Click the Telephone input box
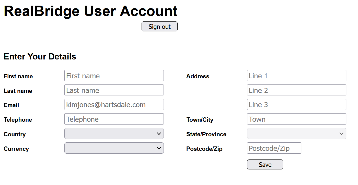 point(114,119)
